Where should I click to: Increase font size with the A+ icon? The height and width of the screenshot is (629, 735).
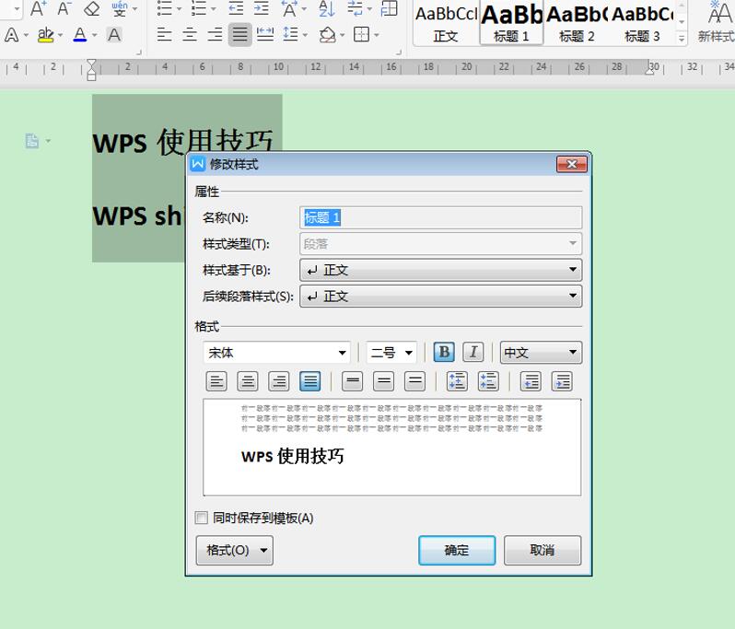tap(38, 8)
